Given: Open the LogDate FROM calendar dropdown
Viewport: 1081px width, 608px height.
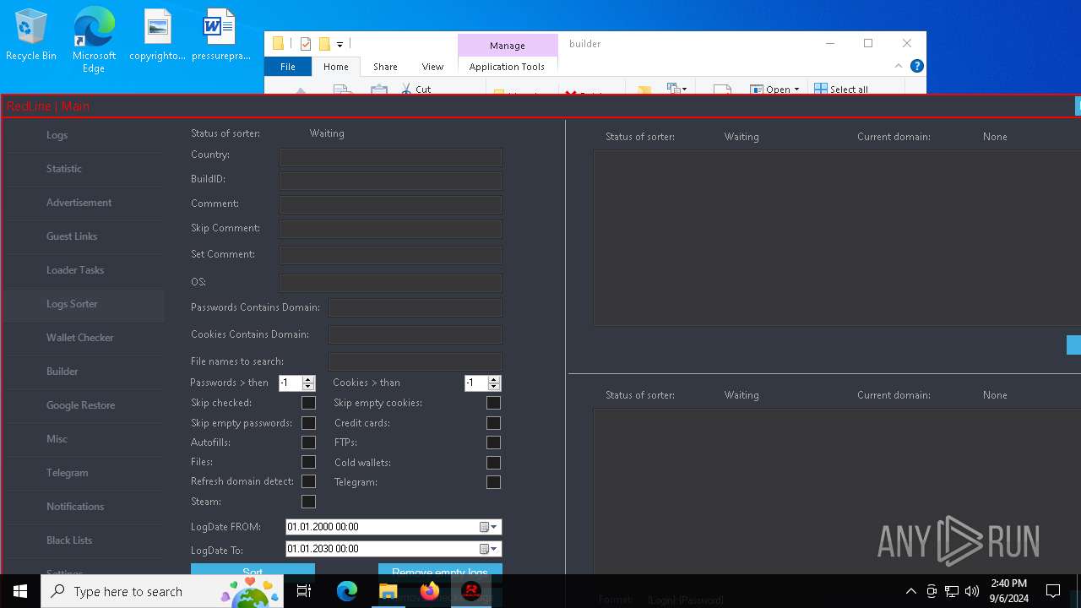Looking at the screenshot, I should pos(489,527).
